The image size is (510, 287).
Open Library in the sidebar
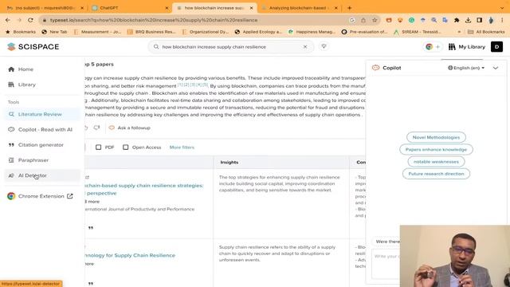point(26,85)
